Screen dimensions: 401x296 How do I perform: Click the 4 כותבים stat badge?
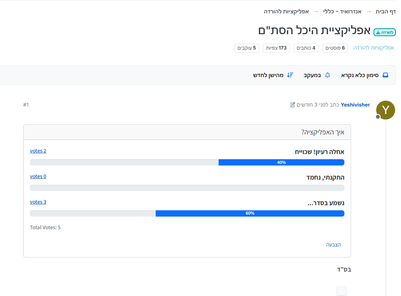(x=306, y=48)
